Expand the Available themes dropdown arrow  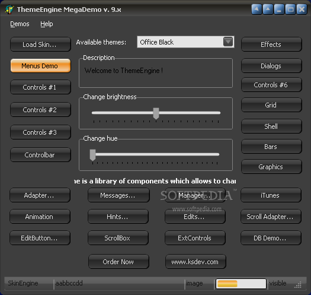(228, 42)
